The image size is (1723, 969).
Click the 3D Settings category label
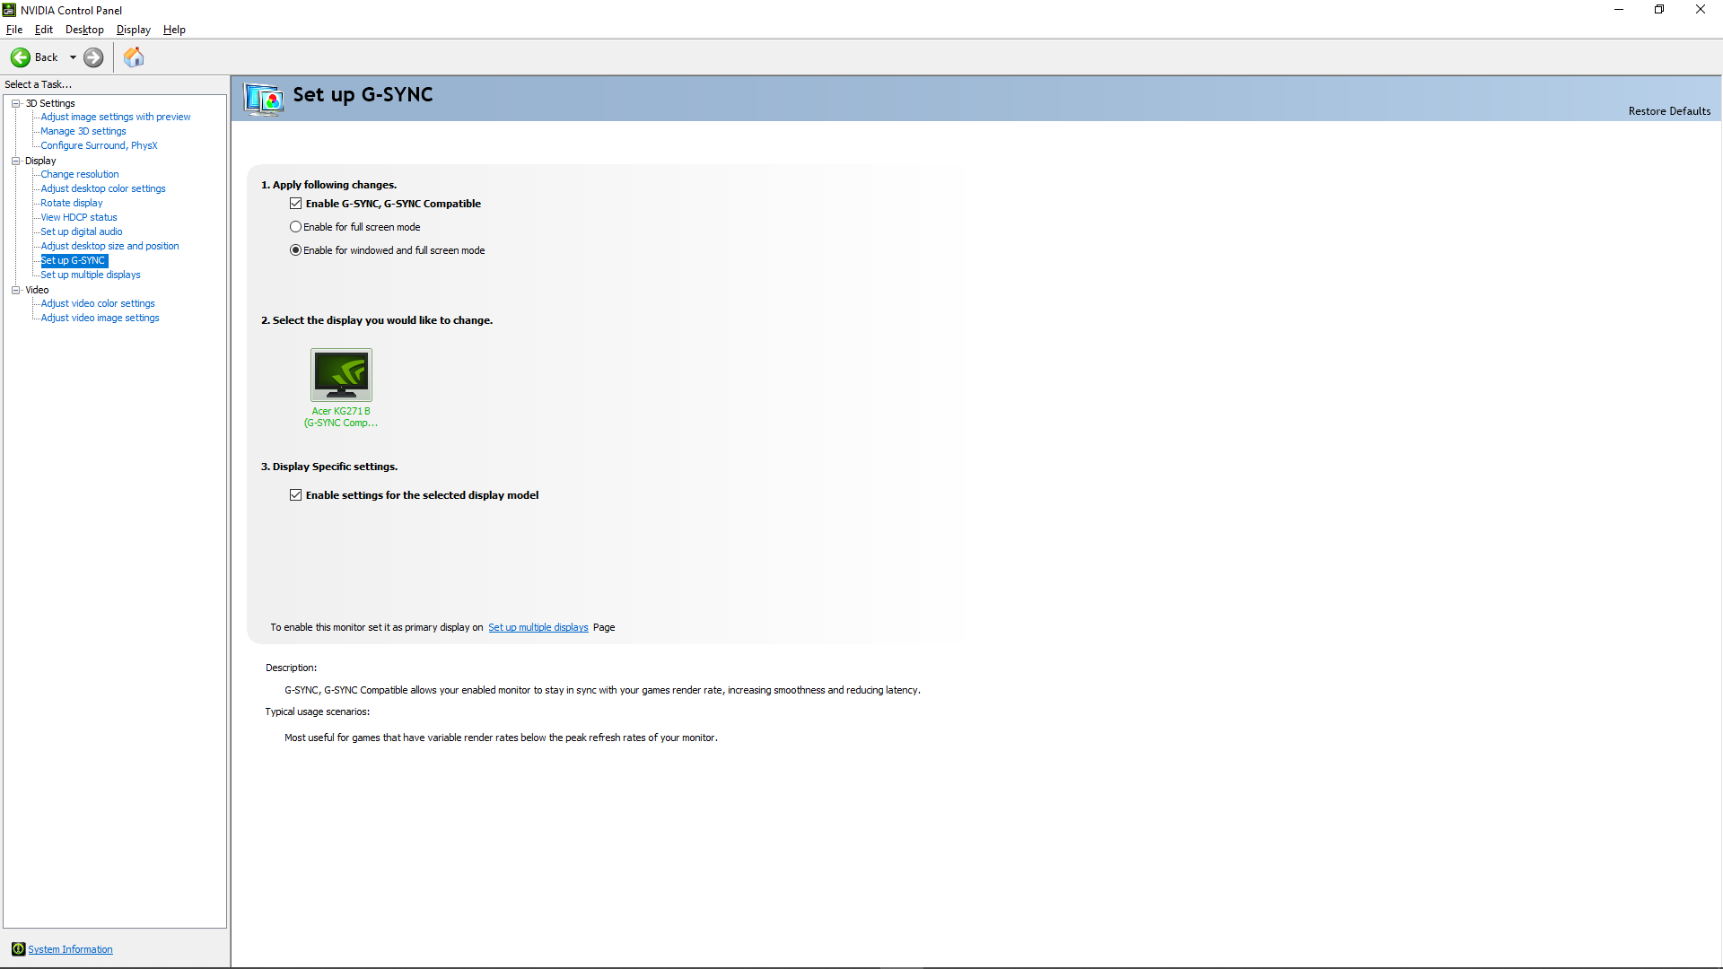[50, 103]
